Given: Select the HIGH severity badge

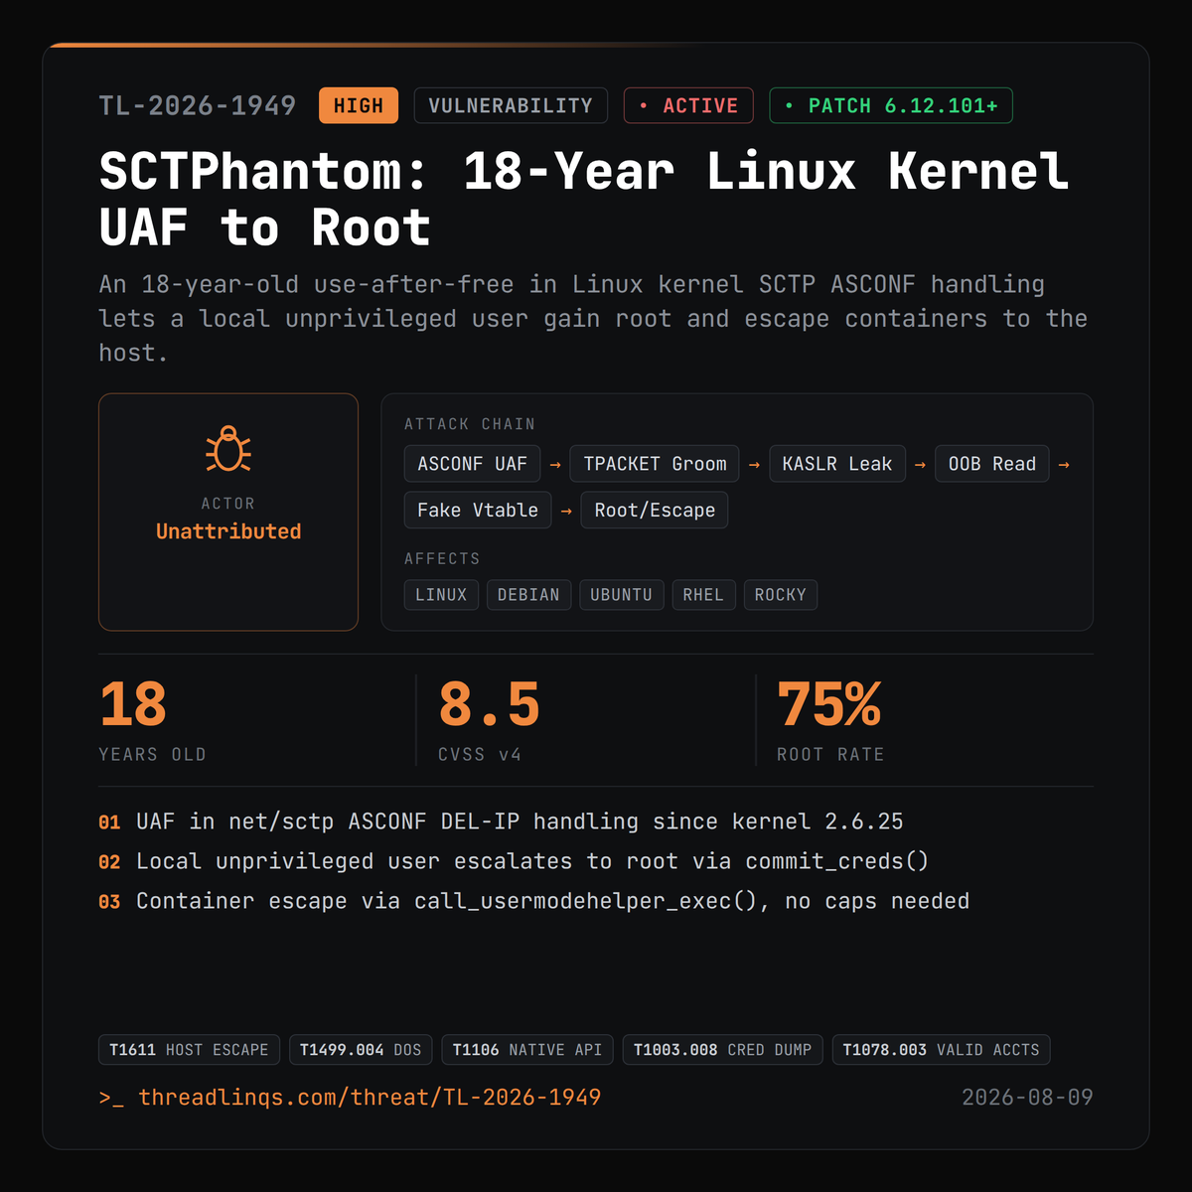Looking at the screenshot, I should pos(359,105).
